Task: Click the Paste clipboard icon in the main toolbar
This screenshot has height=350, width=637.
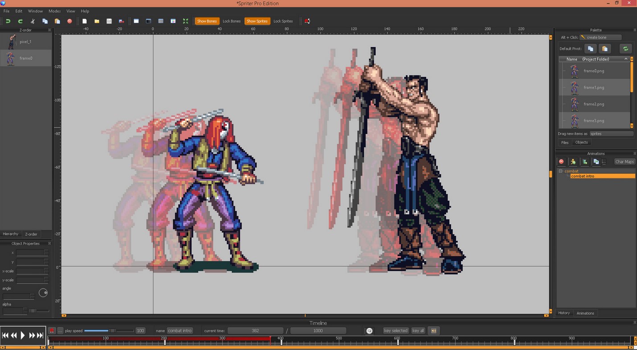Action: tap(57, 21)
